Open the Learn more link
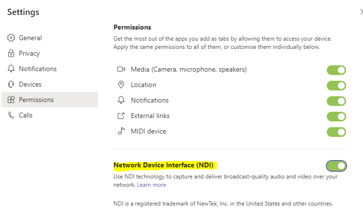The height and width of the screenshot is (222, 363). click(152, 185)
